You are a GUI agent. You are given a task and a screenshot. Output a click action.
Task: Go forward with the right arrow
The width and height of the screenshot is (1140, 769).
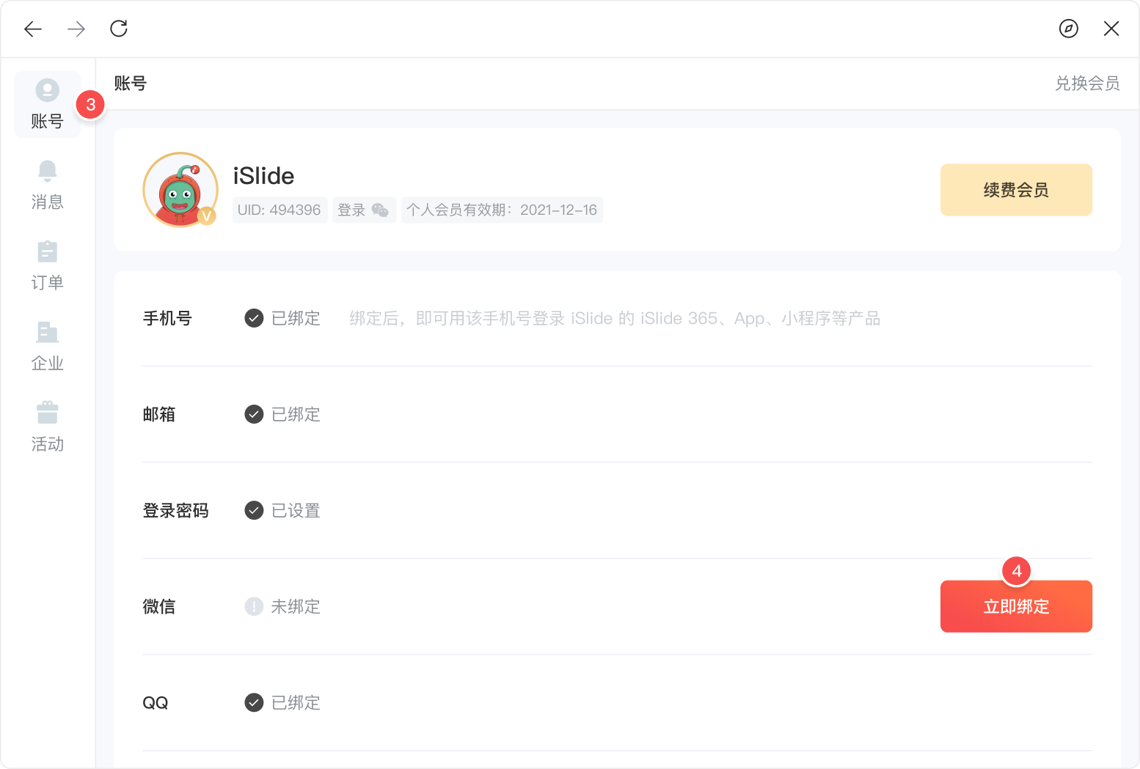coord(76,29)
